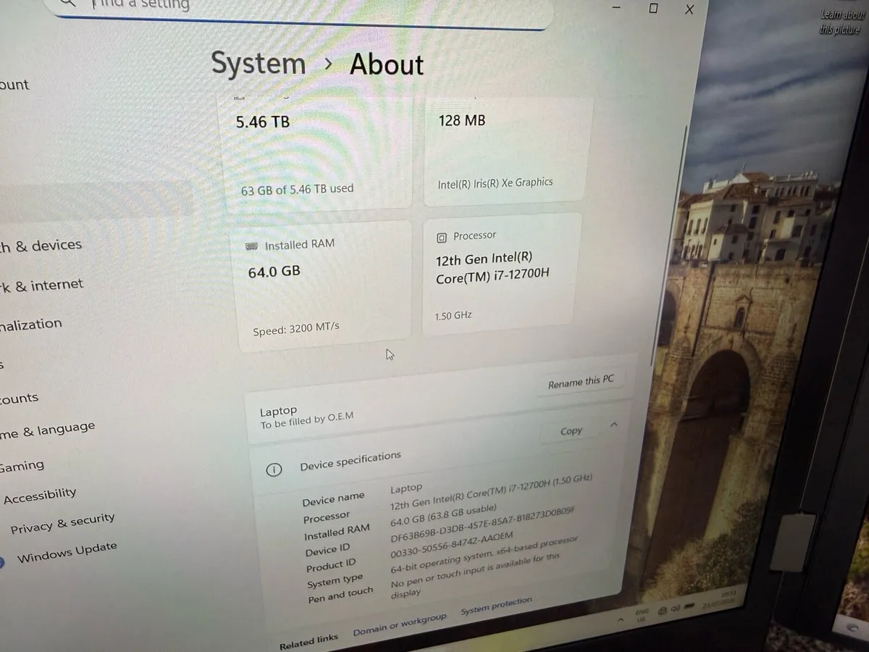The width and height of the screenshot is (869, 652).
Task: Open Personalization in the sidebar
Action: pos(31,324)
